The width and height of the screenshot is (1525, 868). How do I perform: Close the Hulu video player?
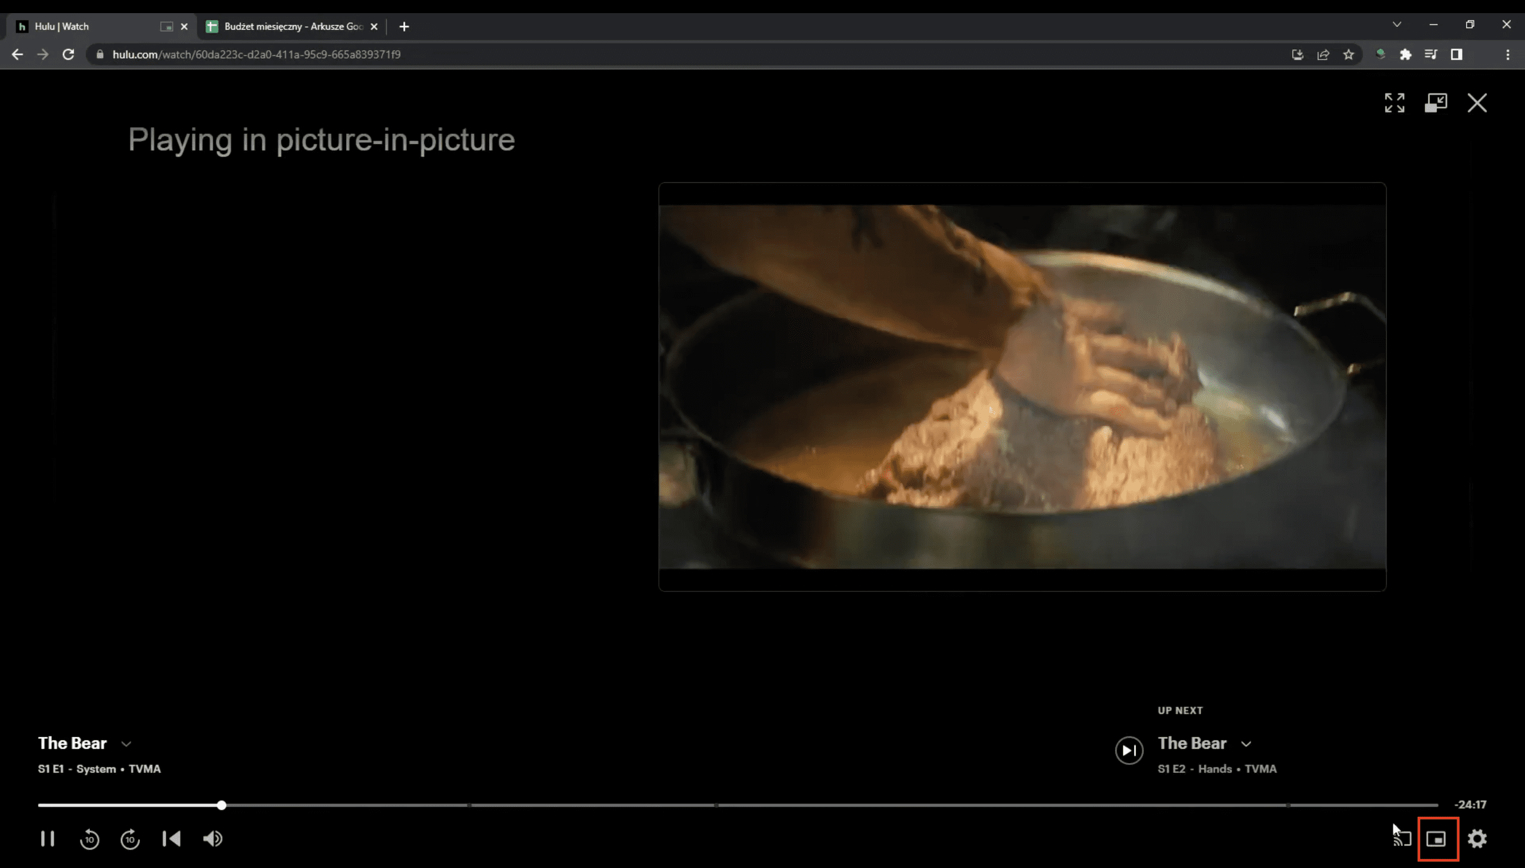coord(1477,102)
